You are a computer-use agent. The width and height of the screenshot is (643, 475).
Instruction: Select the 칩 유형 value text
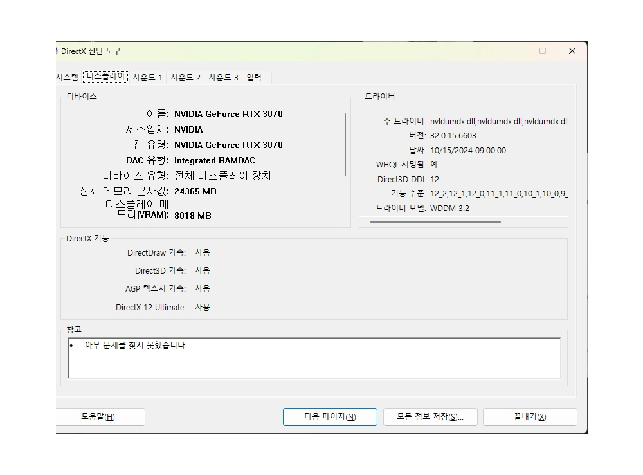coord(228,145)
